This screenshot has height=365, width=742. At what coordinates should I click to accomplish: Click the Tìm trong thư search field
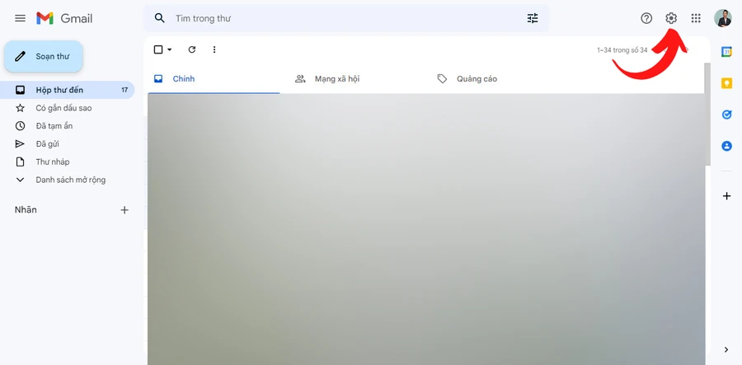(x=345, y=18)
